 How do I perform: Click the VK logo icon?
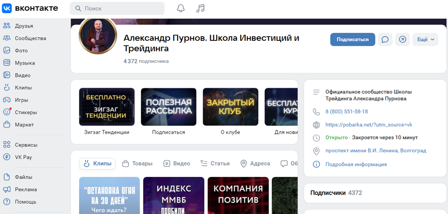tap(7, 8)
